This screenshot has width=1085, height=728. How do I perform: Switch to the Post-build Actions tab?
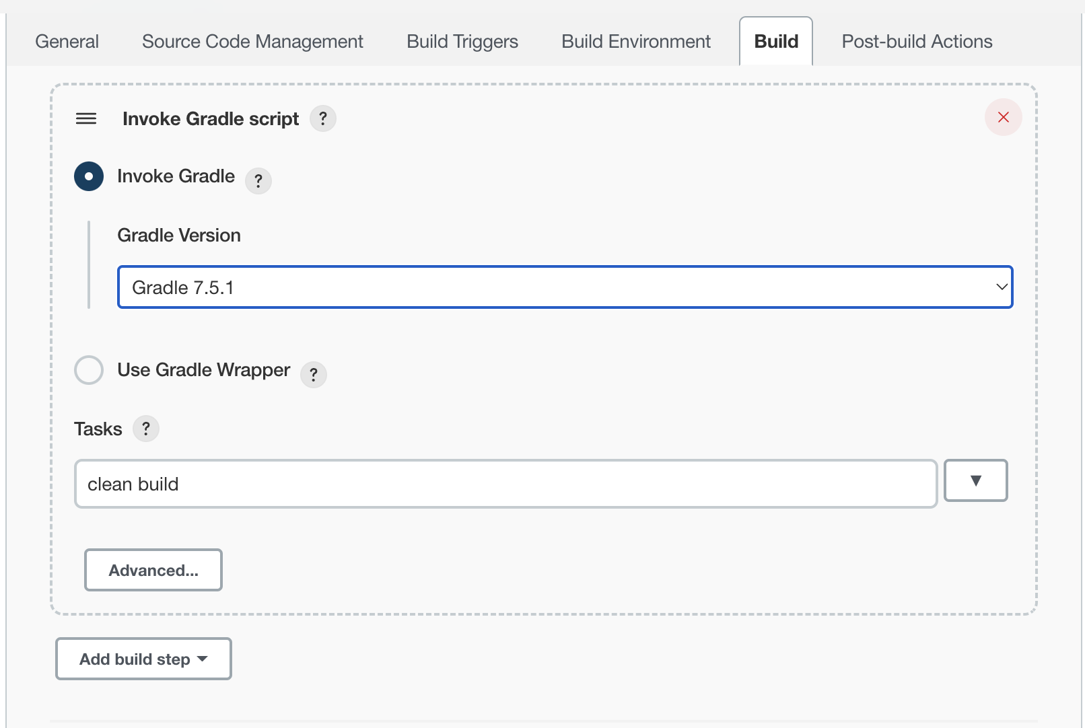[916, 41]
